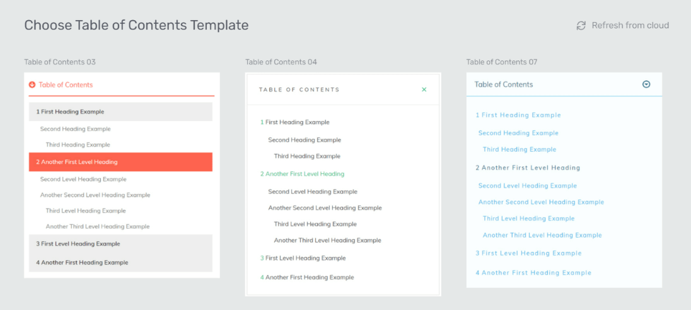Select the Table of Contents 03 template label

click(x=60, y=62)
